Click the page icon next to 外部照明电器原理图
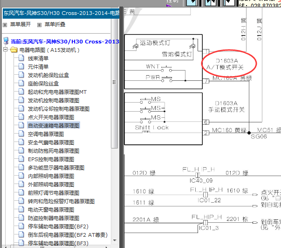281x248 pixels. (x=21, y=184)
